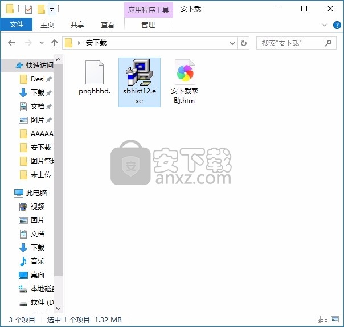This screenshot has width=344, height=327.
Task: Open 视频 under 此电脑
Action: pos(32,207)
